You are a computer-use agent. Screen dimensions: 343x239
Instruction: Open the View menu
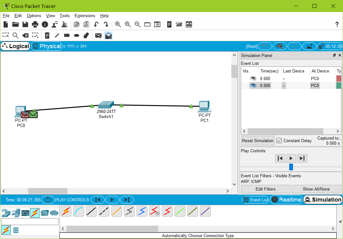(x=51, y=16)
